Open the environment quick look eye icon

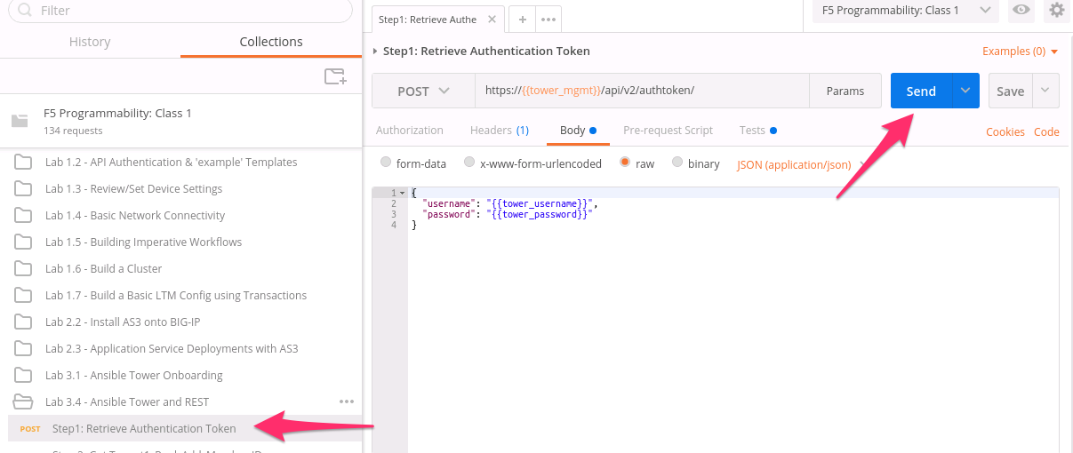click(x=1021, y=10)
